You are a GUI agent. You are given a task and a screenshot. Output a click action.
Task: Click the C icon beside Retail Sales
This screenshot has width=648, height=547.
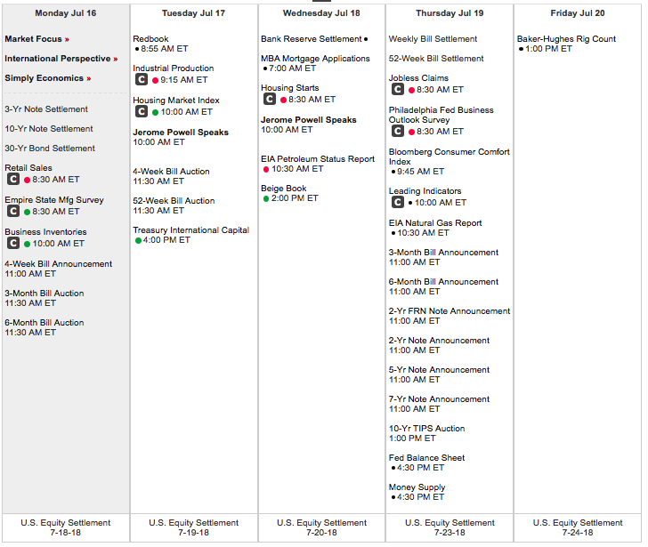pos(13,180)
